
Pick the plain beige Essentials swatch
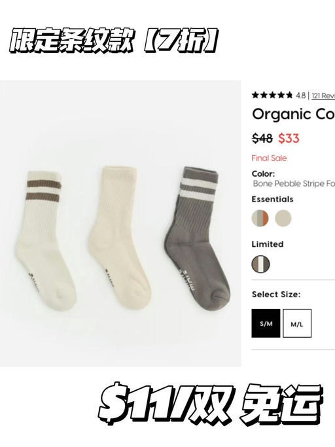tap(283, 219)
